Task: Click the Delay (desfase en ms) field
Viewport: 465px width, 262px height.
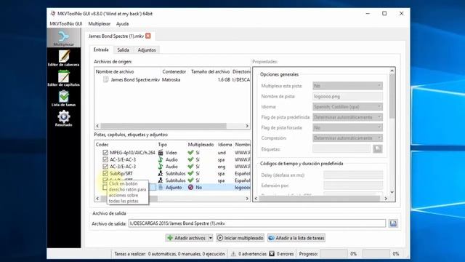Action: click(x=353, y=175)
